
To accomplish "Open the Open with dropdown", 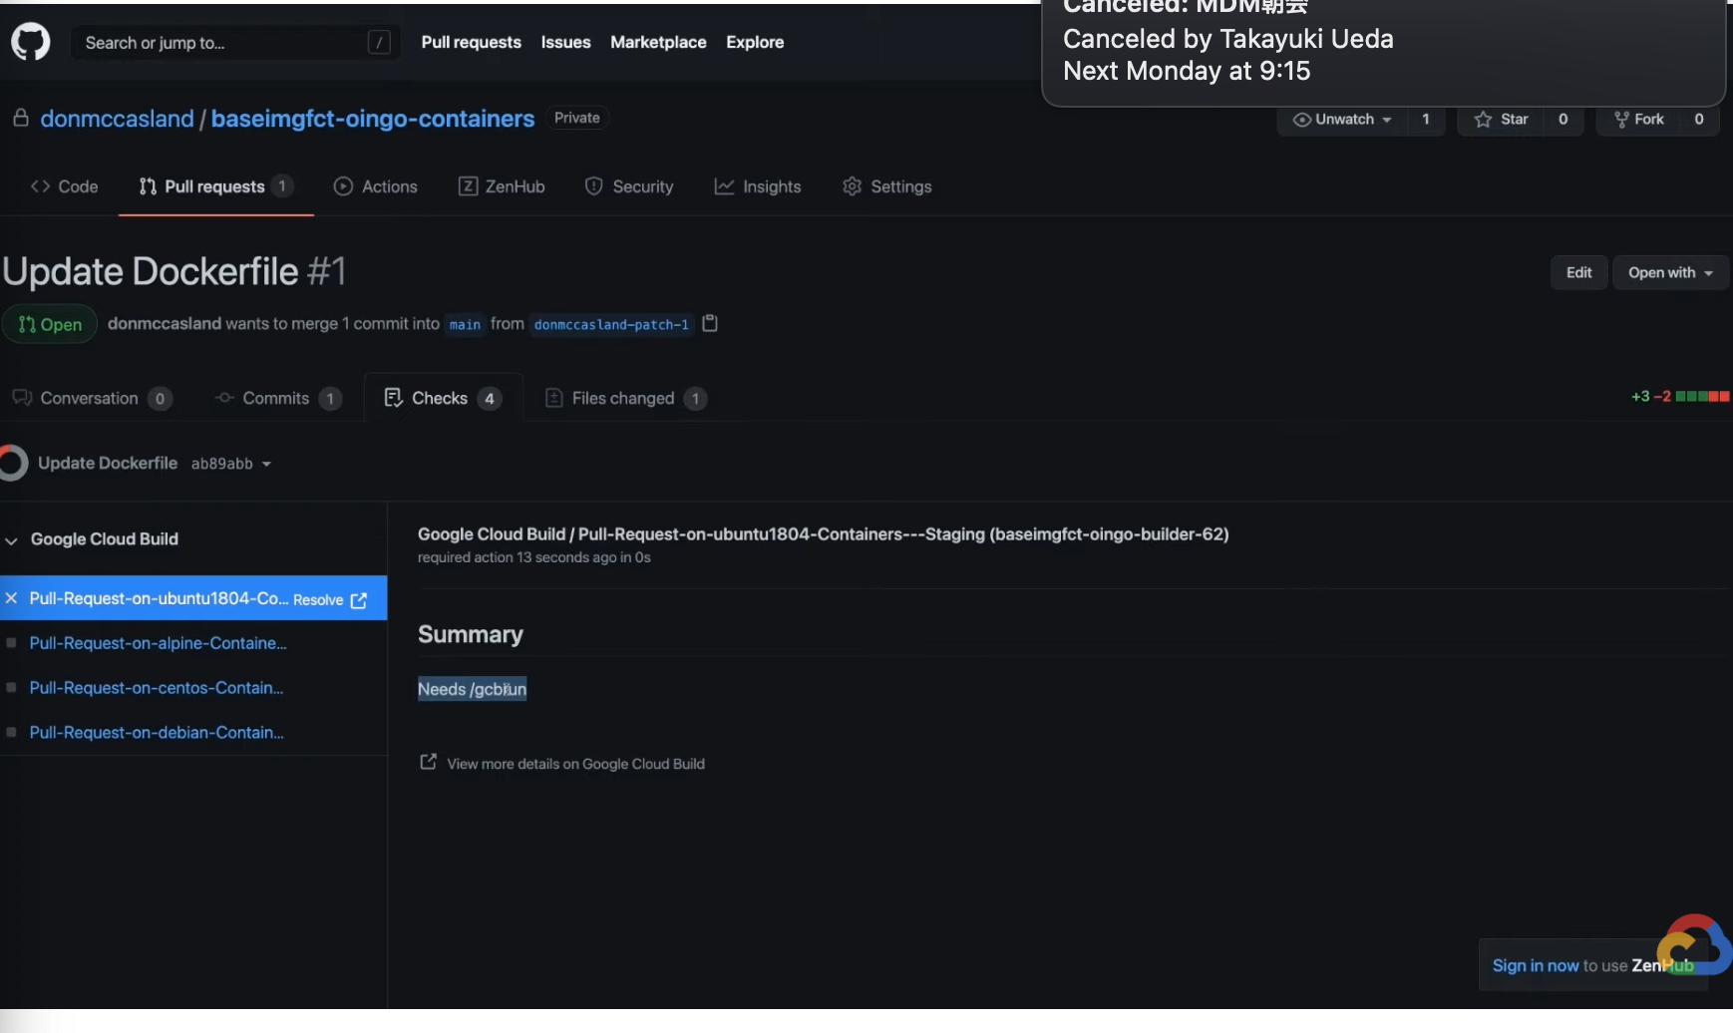I will click(x=1670, y=272).
